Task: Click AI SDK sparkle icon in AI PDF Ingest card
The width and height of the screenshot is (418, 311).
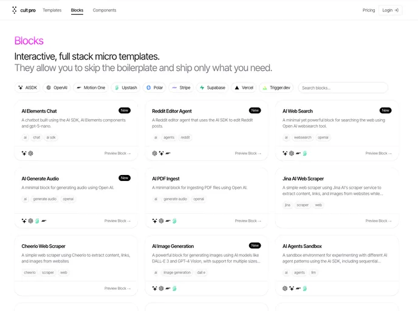Action: 154,221
